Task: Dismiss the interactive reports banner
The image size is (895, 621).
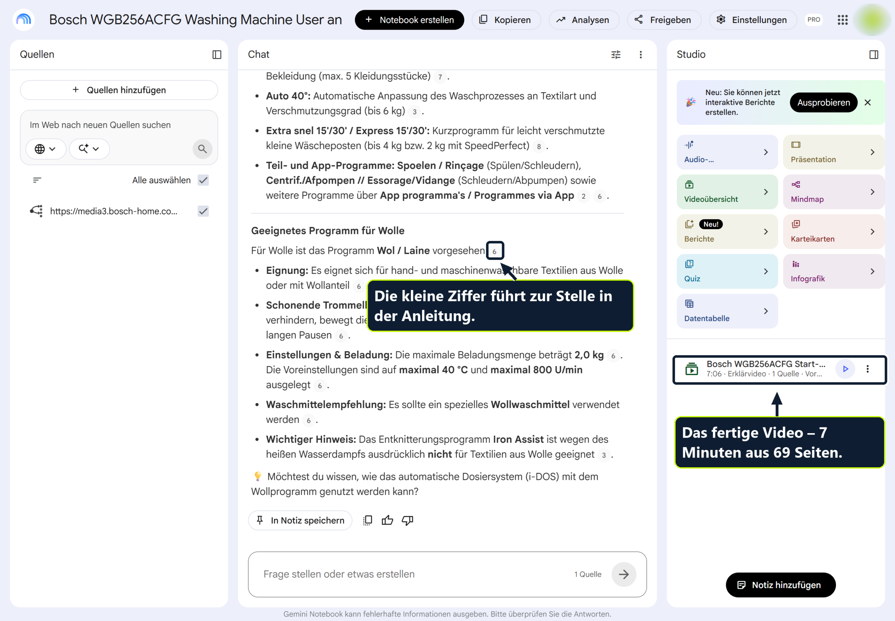Action: pos(867,102)
